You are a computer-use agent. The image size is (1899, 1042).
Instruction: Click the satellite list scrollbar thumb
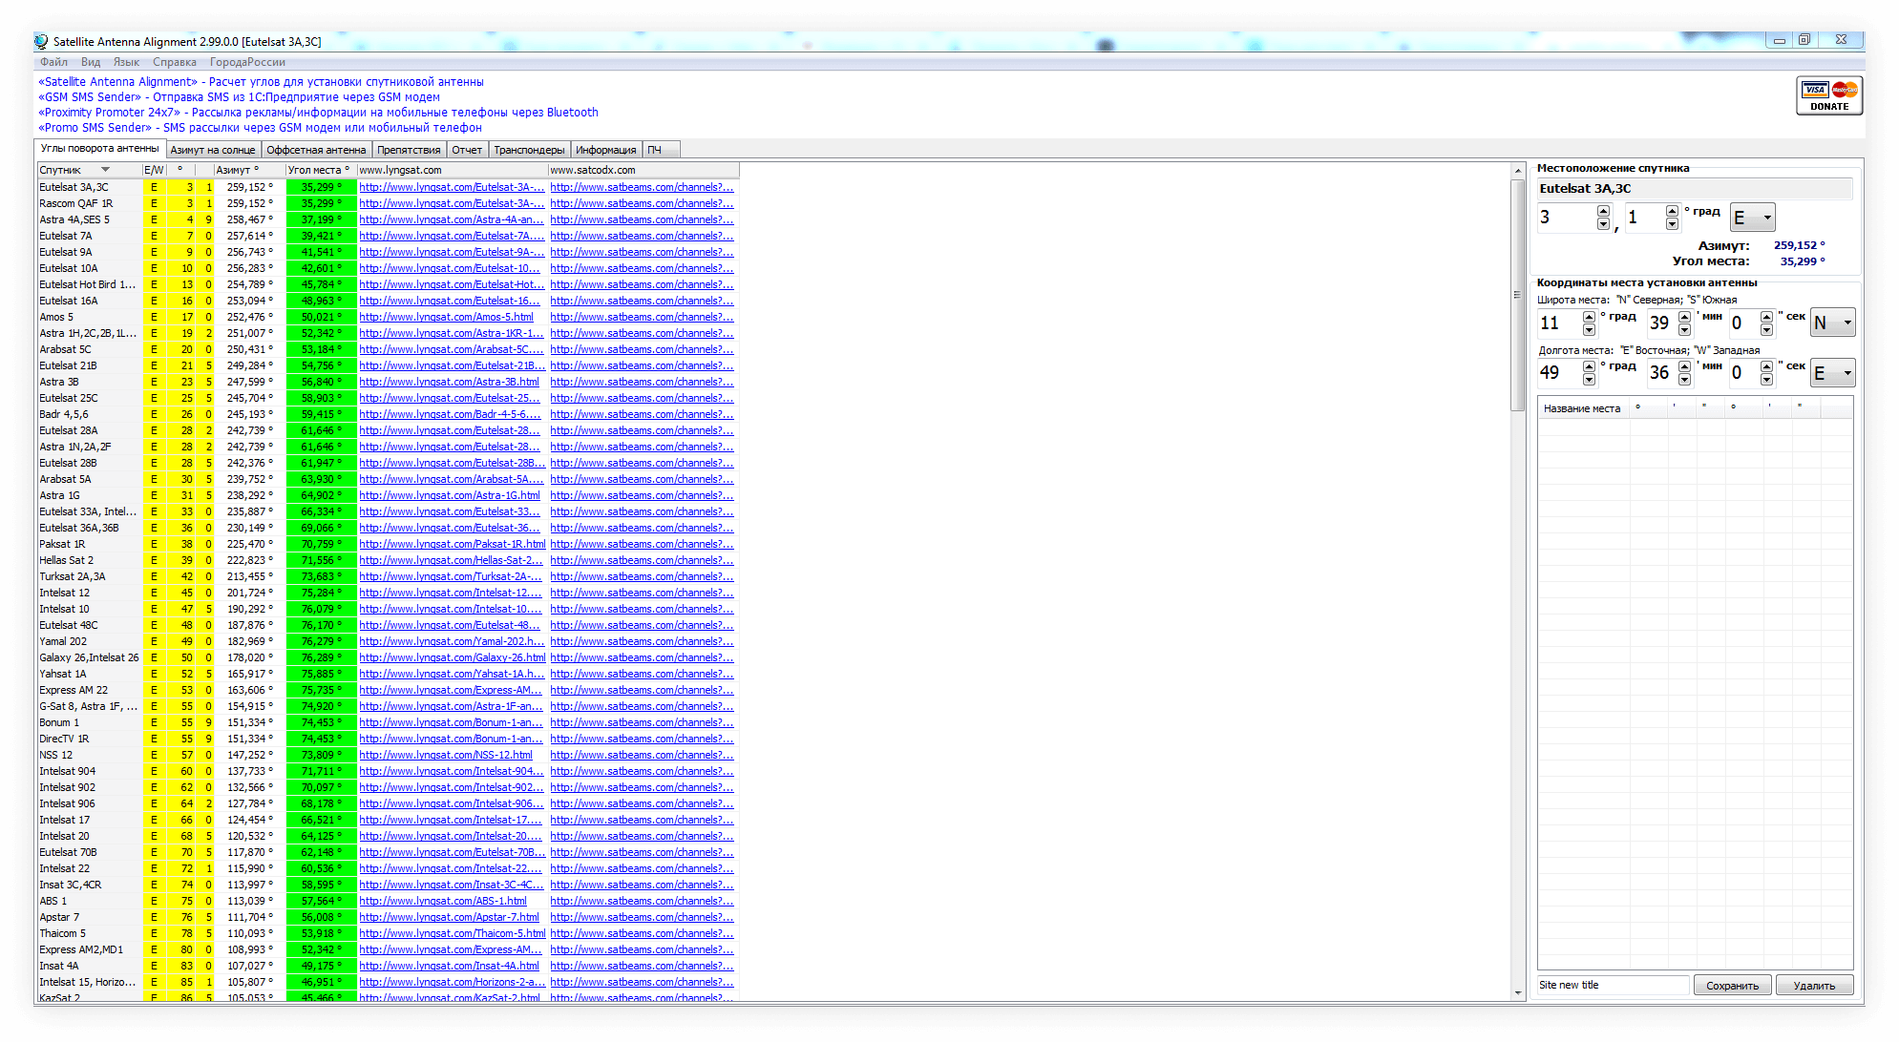pos(1518,295)
